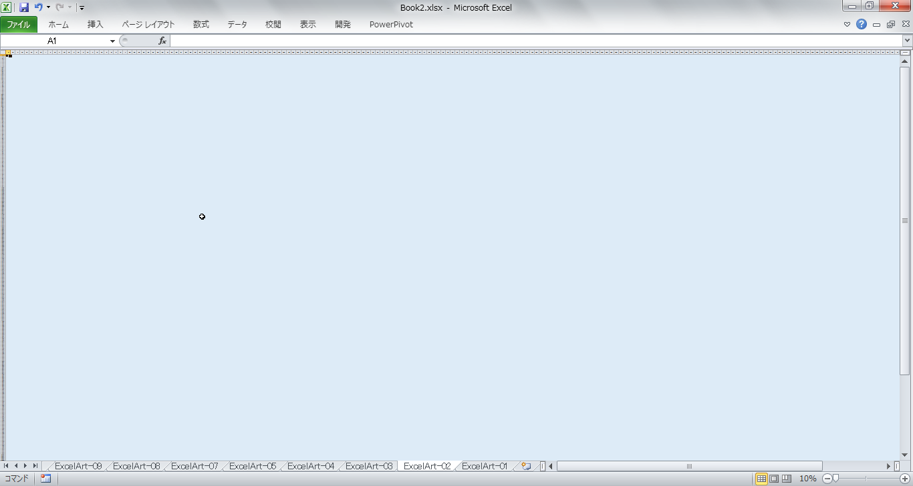The height and width of the screenshot is (486, 913).
Task: Open the 校閲 ribbon tab
Action: click(273, 25)
